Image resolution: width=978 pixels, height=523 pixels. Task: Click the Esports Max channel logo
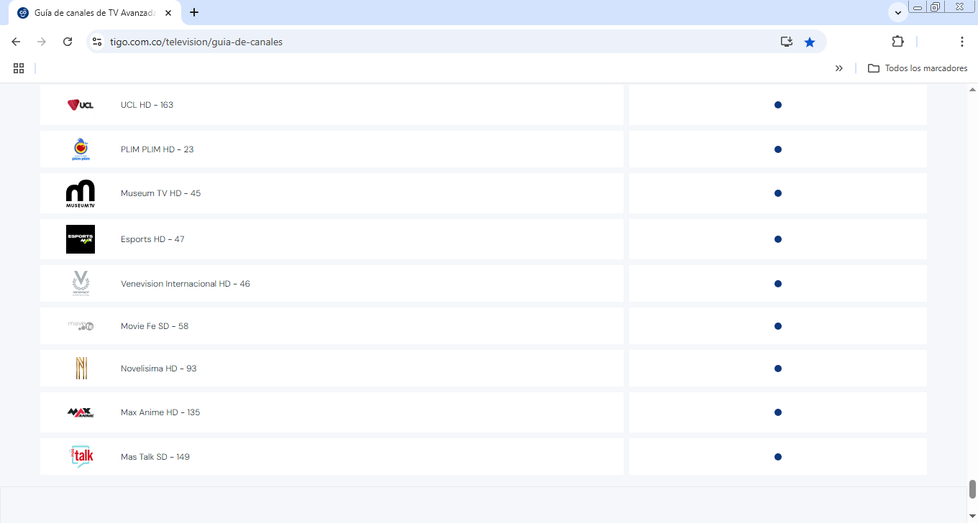pos(81,239)
